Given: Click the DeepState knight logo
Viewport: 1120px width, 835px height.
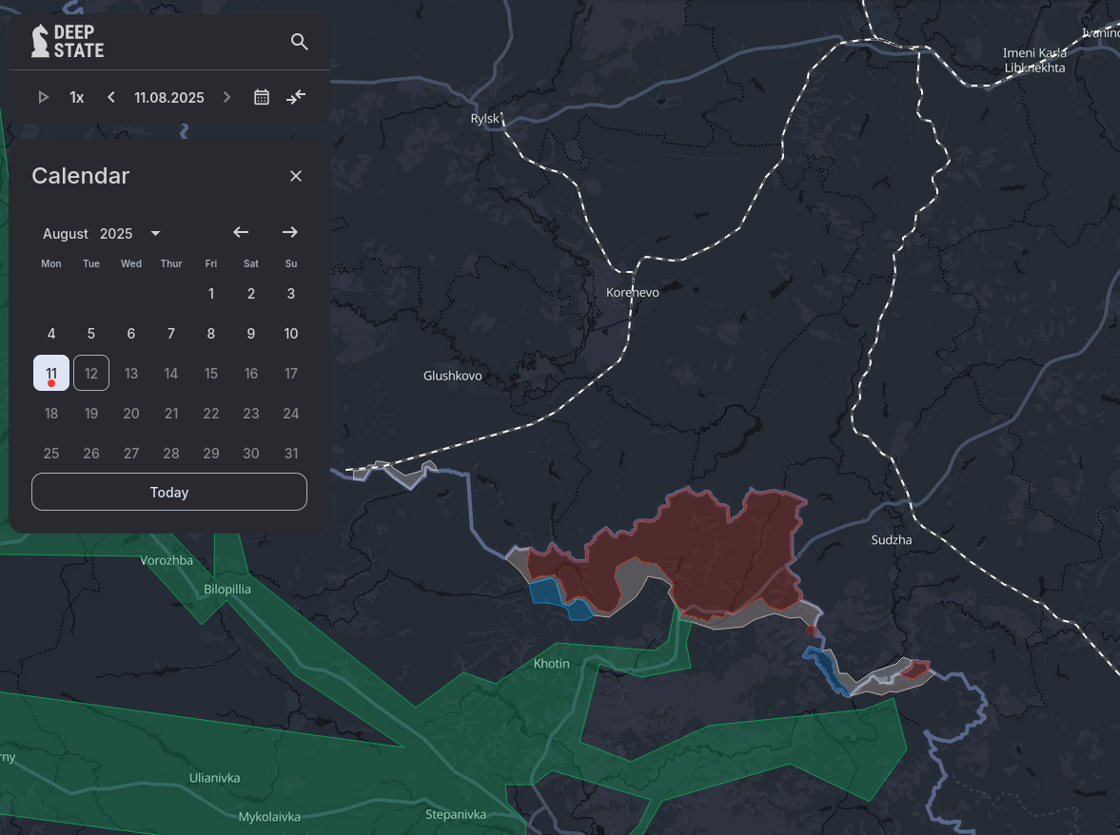Looking at the screenshot, I should coord(68,41).
